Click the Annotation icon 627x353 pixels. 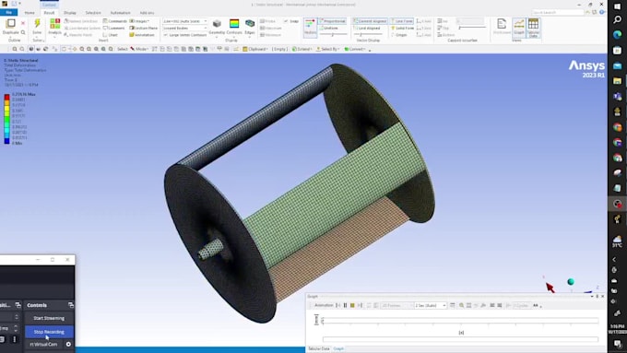coord(142,35)
